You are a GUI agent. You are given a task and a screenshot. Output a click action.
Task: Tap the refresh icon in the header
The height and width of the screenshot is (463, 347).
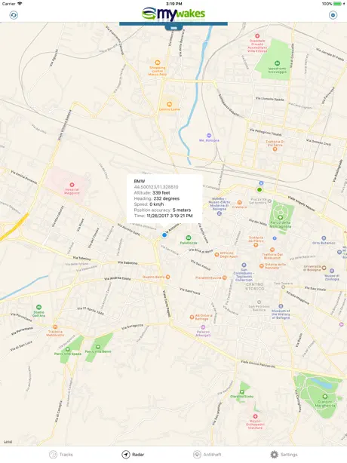(14, 15)
